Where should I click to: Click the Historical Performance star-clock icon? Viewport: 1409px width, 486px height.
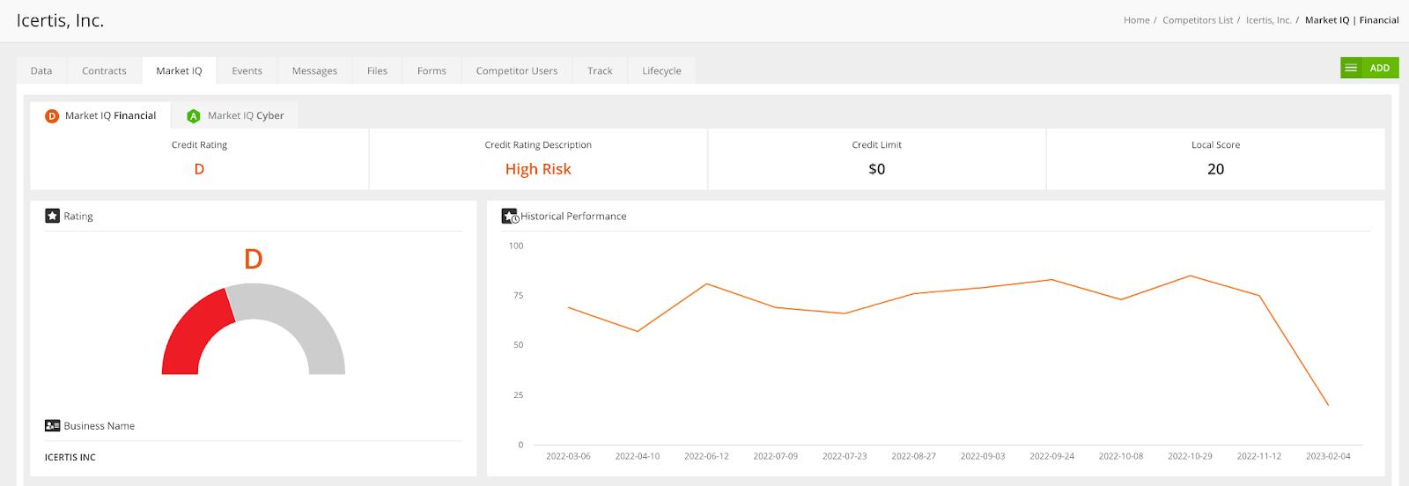[x=510, y=216]
